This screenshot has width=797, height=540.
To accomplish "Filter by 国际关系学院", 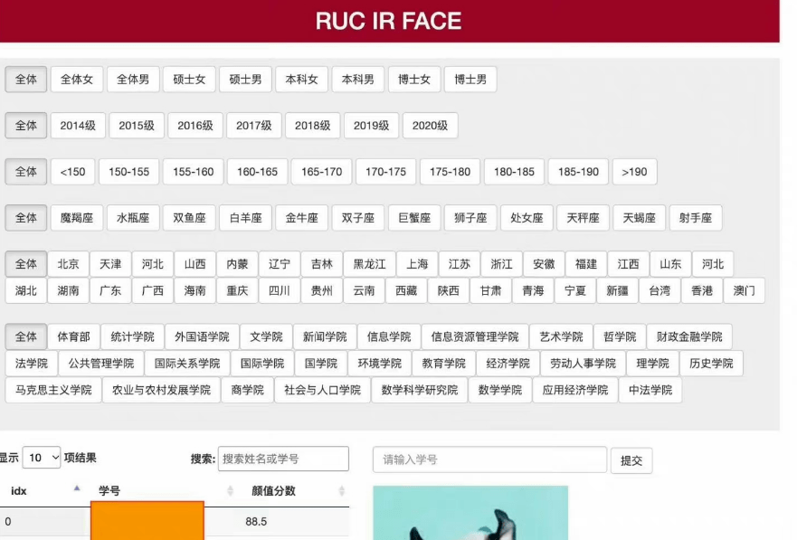I will (187, 364).
